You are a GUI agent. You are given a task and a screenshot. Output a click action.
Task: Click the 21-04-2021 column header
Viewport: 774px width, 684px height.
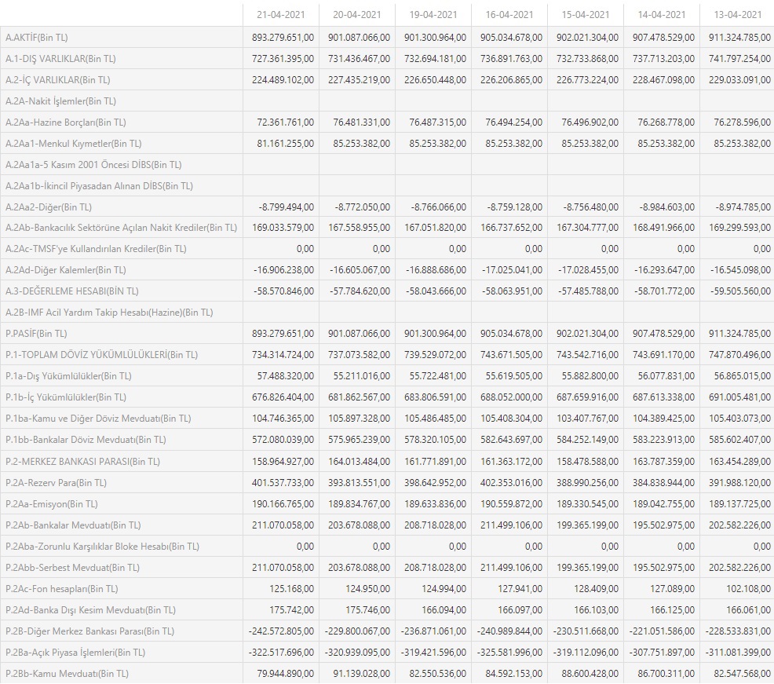coord(280,15)
